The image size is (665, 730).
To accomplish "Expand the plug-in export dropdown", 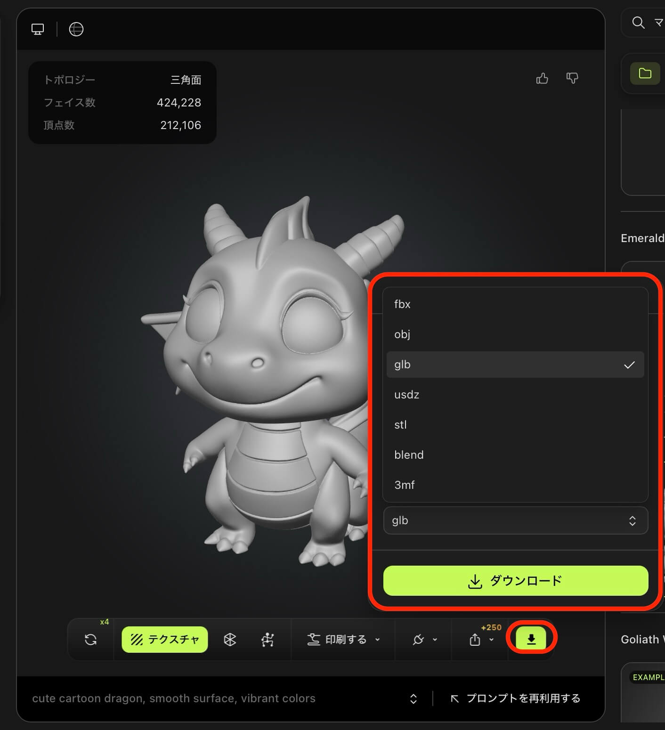I will (x=424, y=639).
